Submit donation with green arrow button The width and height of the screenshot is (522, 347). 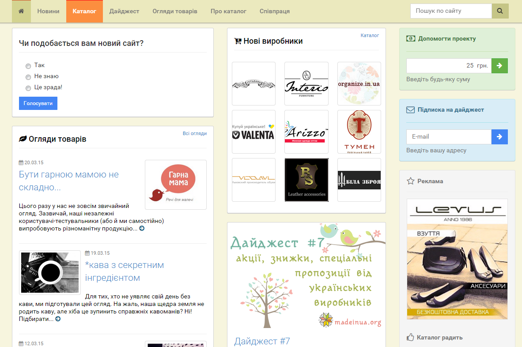point(499,66)
